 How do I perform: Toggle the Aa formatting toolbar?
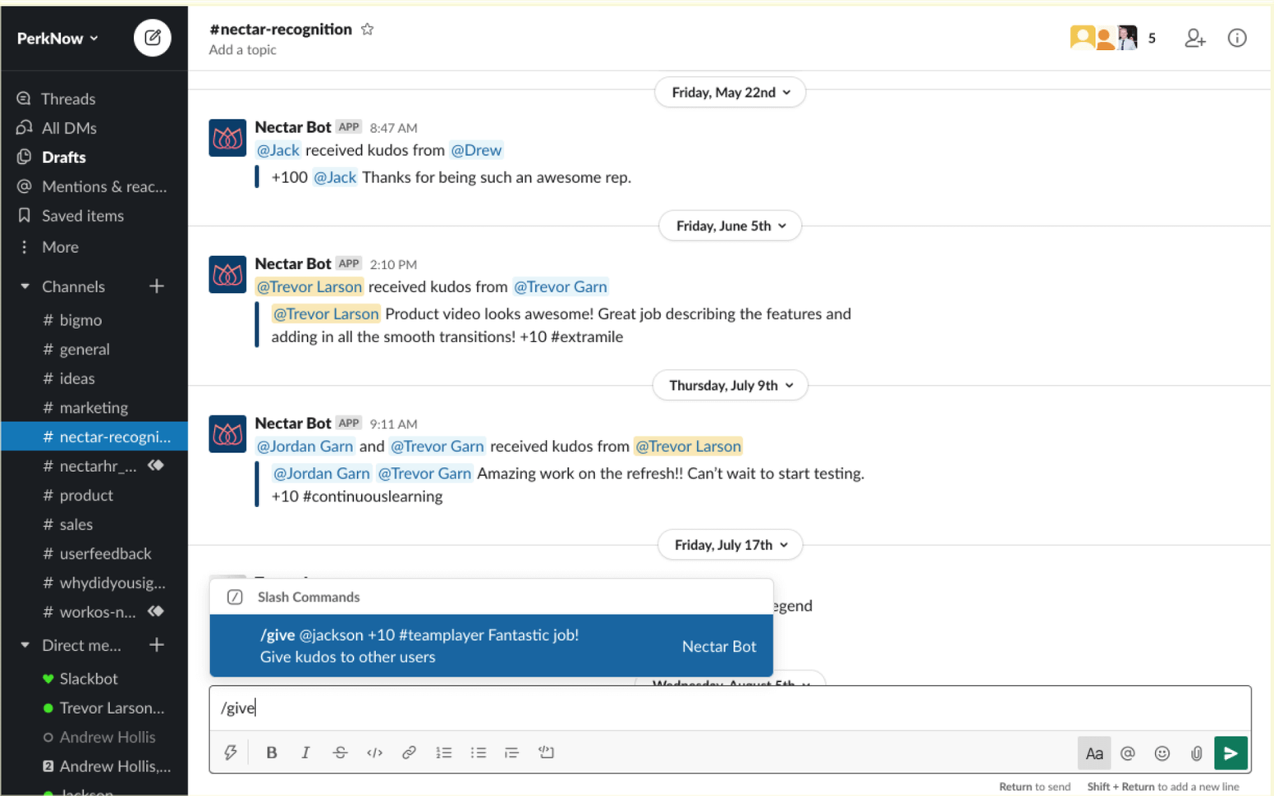click(x=1094, y=753)
